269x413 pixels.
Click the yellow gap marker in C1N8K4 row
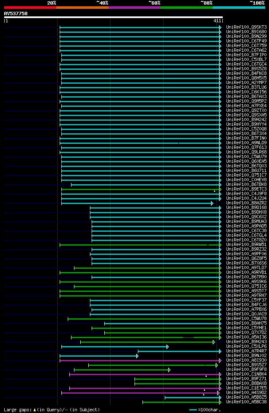click(x=206, y=376)
